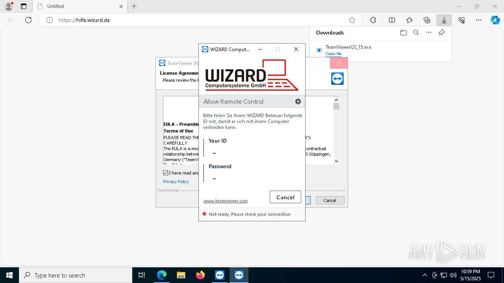Open the Favorites star-list icon
The width and height of the screenshot is (504, 283).
(409, 20)
